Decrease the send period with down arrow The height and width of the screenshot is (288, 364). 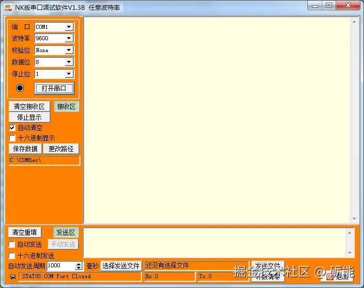click(x=79, y=268)
